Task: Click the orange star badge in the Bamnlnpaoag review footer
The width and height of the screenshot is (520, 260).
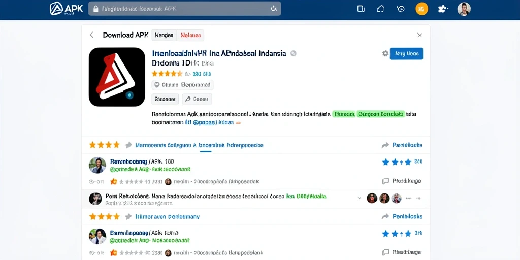Action: tap(114, 253)
